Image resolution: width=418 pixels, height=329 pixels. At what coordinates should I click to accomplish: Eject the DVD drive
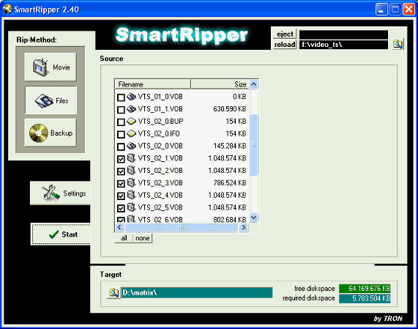pyautogui.click(x=285, y=34)
